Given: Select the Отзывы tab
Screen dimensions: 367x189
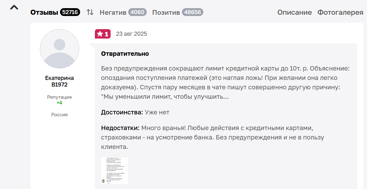Looking at the screenshot, I should pyautogui.click(x=44, y=12).
